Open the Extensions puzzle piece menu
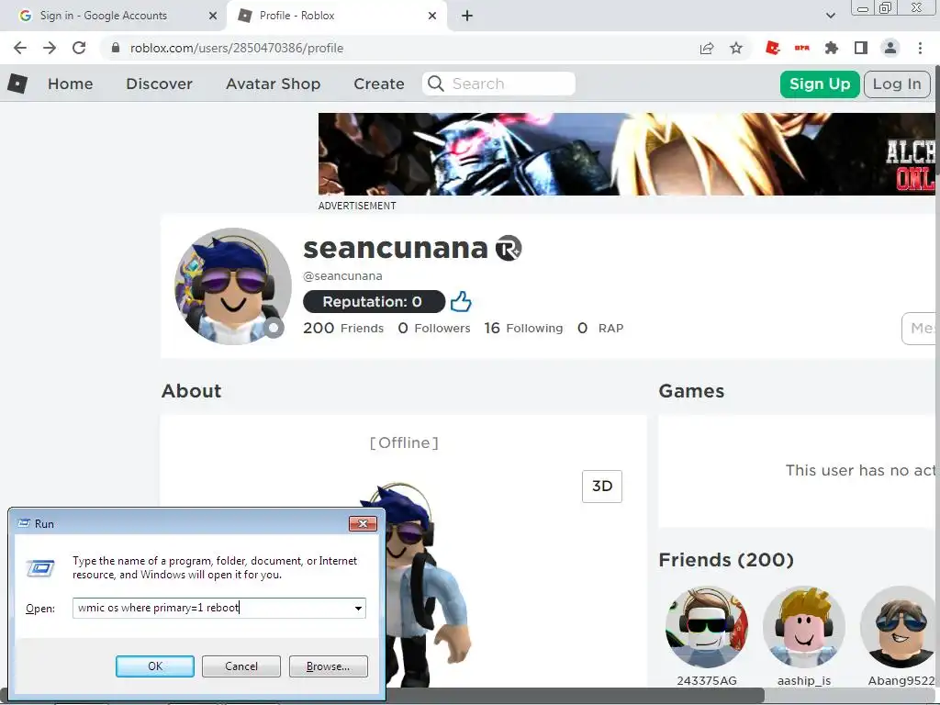 [x=832, y=48]
